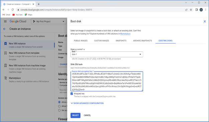The image size is (209, 122).
Task: Open the YouTube bookmark
Action: click(x=17, y=15)
